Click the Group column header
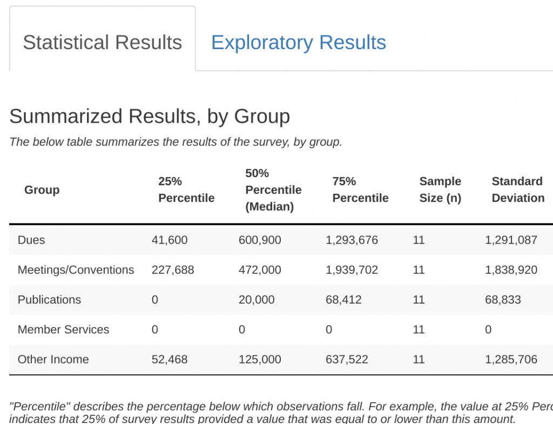 click(x=42, y=190)
